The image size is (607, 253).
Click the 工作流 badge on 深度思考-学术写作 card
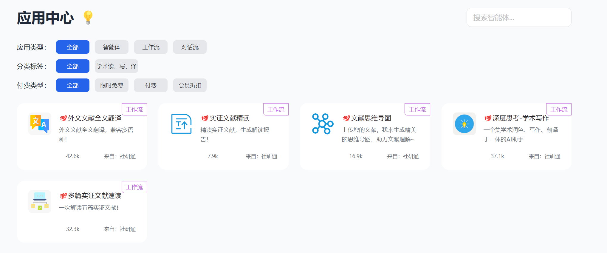(559, 109)
